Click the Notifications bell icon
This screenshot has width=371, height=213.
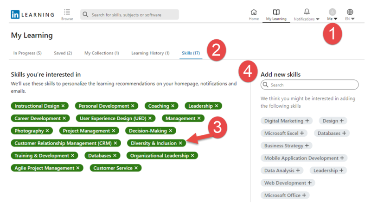click(x=307, y=12)
